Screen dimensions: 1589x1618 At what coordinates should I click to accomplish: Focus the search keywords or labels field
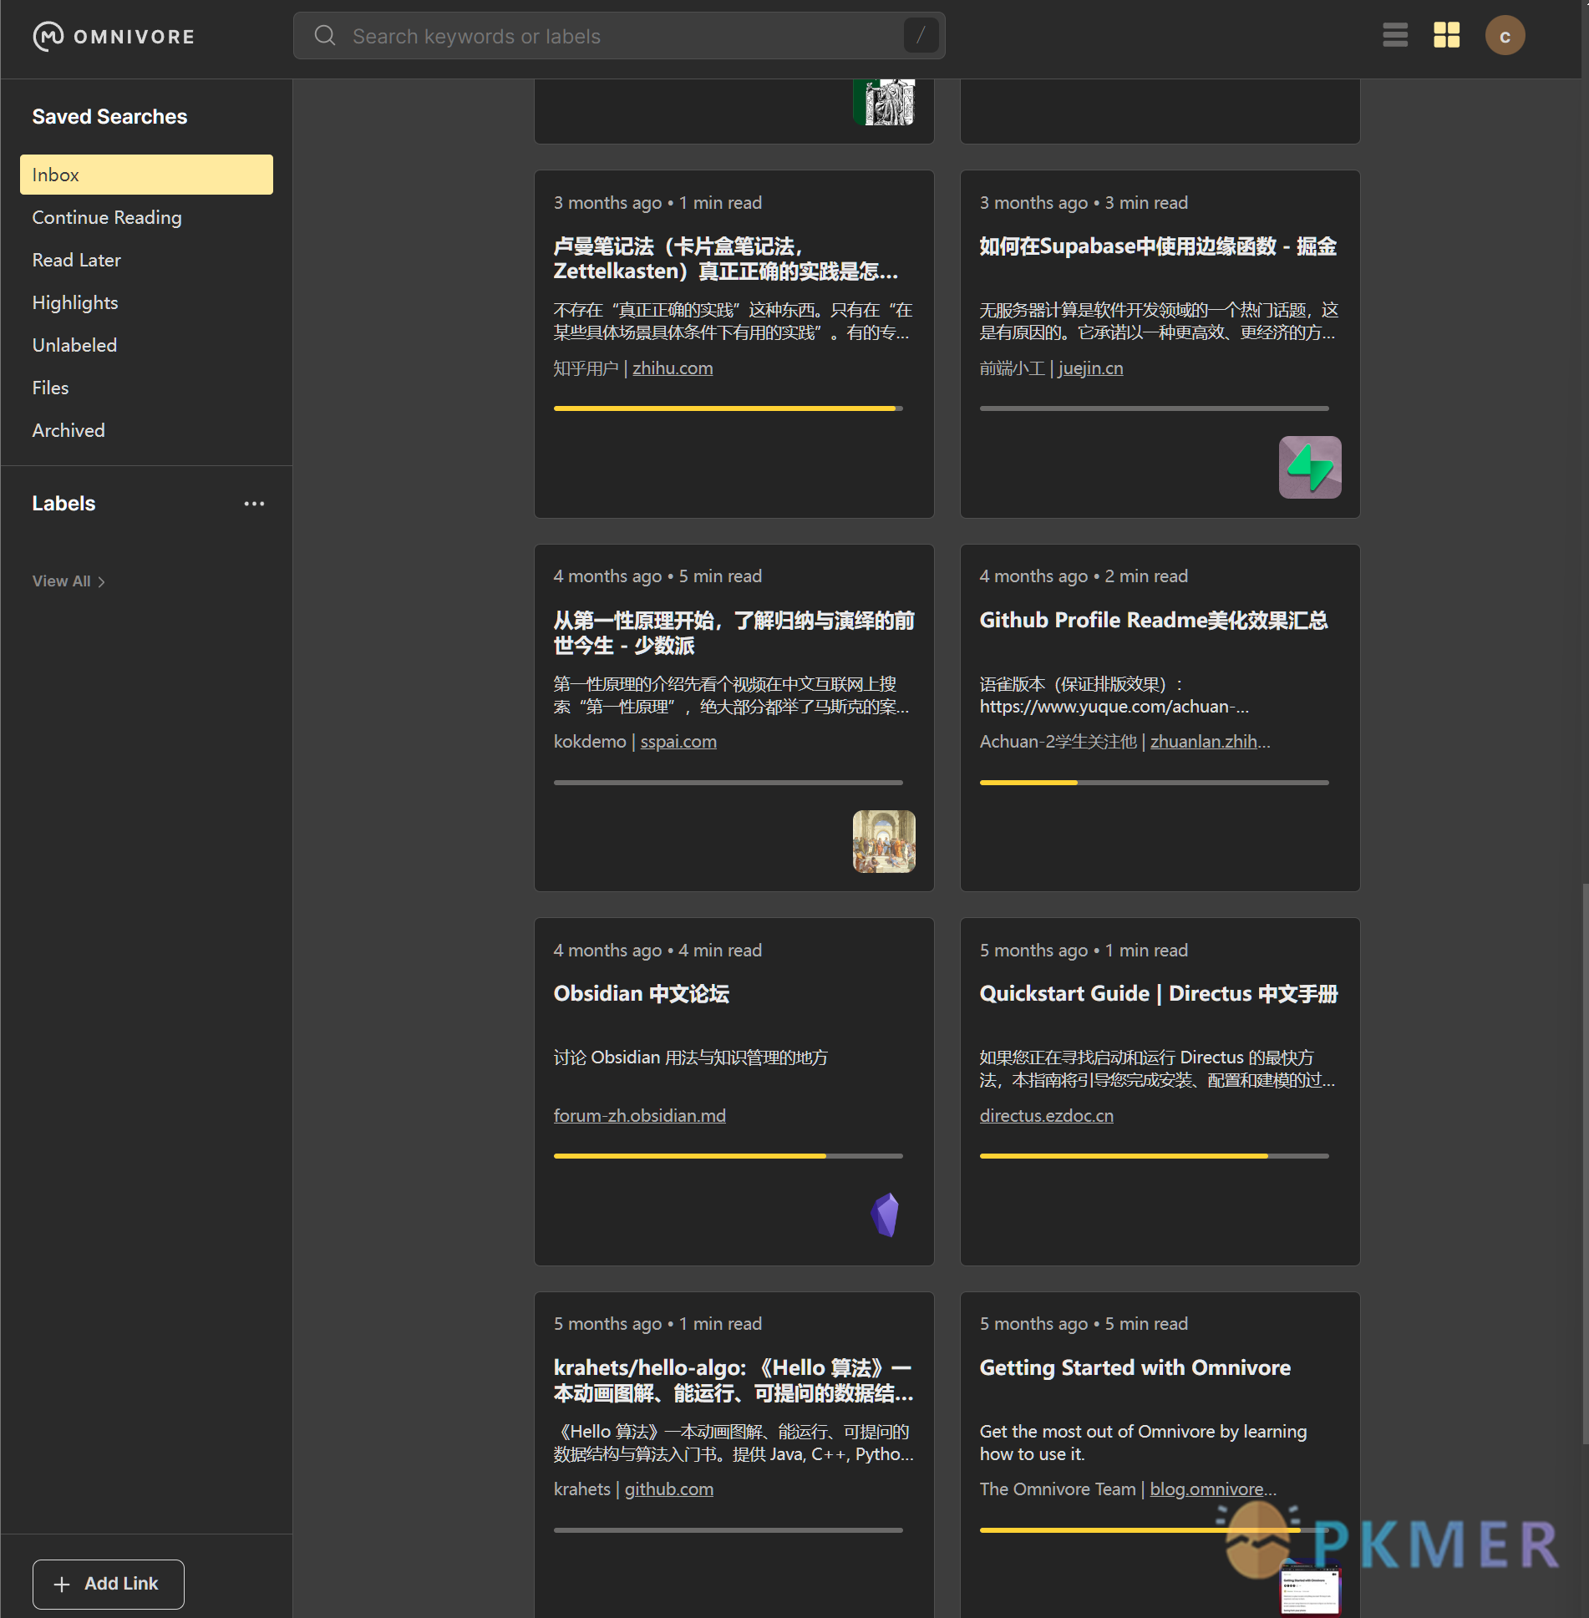pyautogui.click(x=619, y=36)
